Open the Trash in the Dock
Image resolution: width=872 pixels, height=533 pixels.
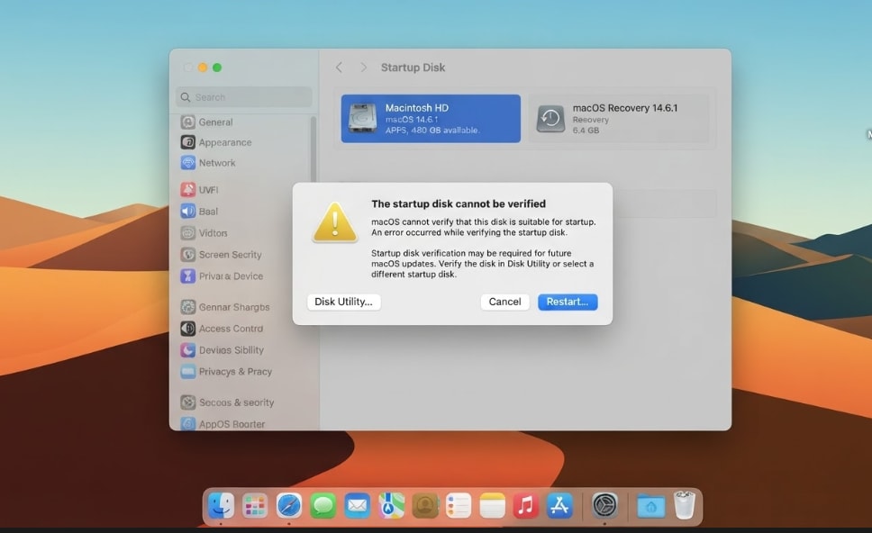(685, 505)
